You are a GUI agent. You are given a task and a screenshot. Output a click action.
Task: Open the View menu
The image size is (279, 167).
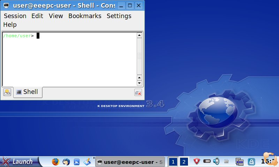click(x=56, y=16)
